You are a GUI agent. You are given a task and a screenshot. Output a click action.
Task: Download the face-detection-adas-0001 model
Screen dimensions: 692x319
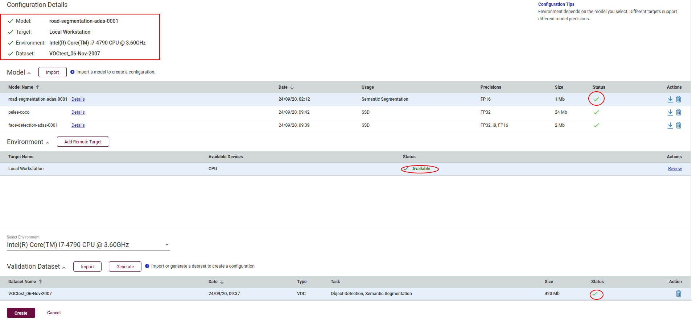(x=670, y=125)
